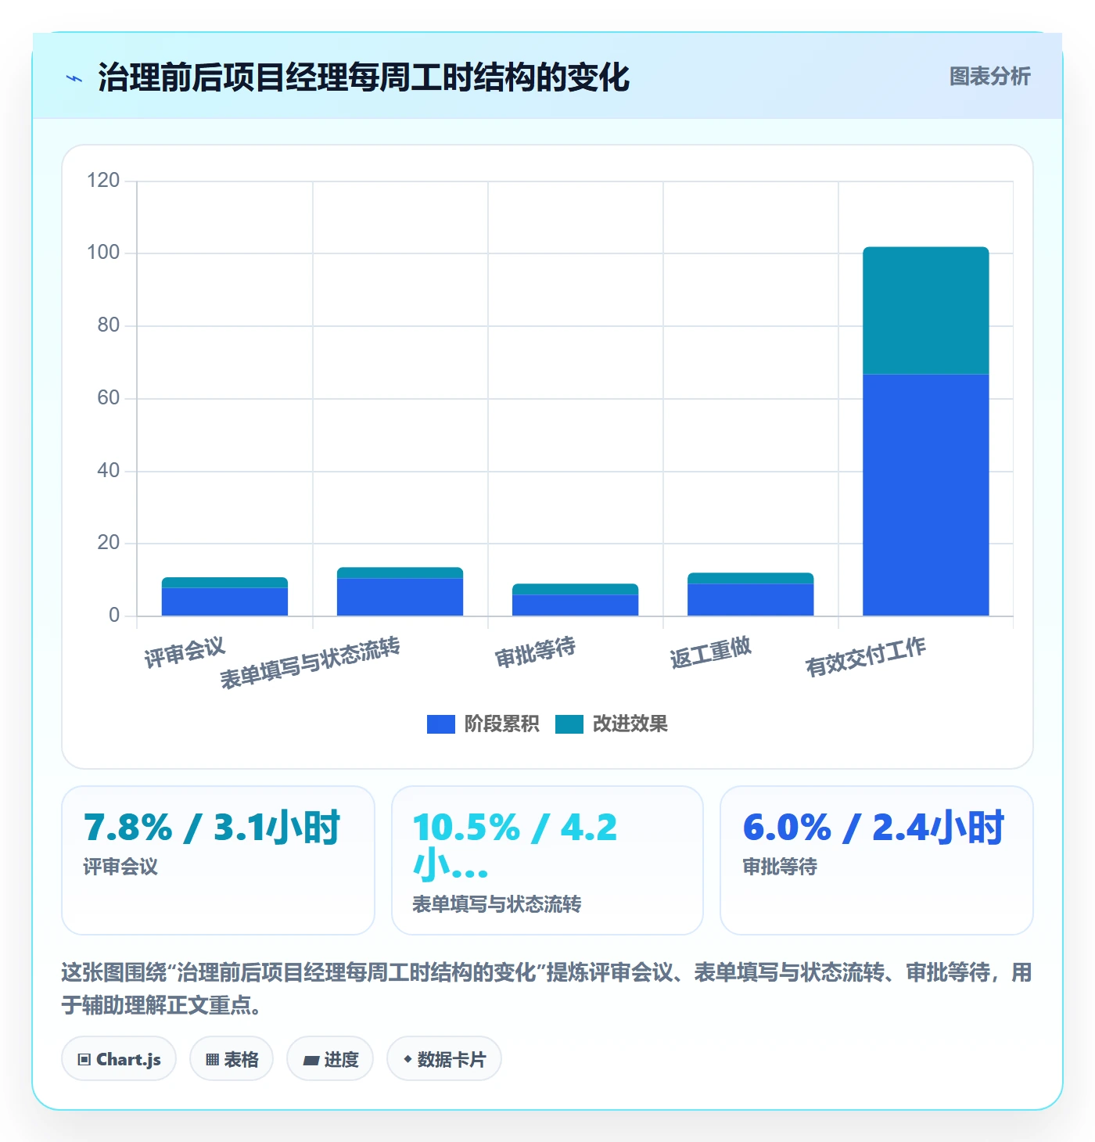
Task: Click the 评审会议 caption in the data card
Action: tap(120, 867)
